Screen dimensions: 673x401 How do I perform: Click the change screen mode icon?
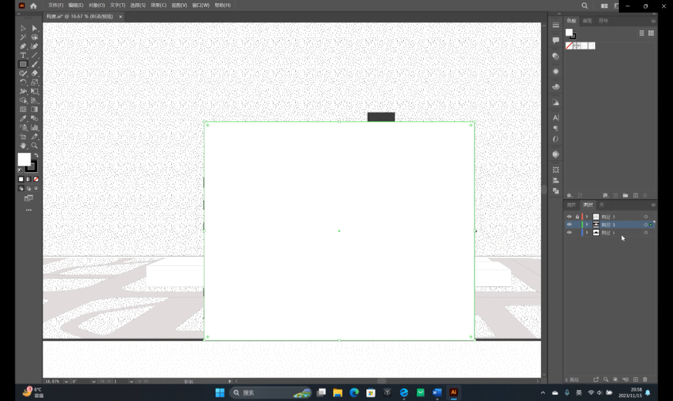29,198
